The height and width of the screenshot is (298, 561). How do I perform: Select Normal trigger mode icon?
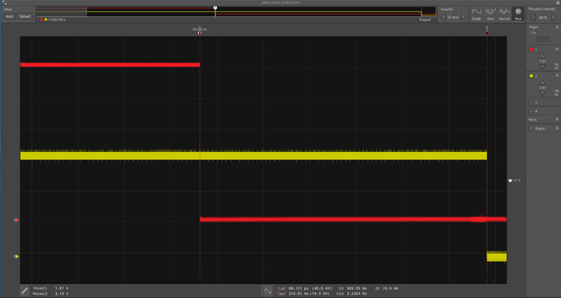(x=504, y=15)
